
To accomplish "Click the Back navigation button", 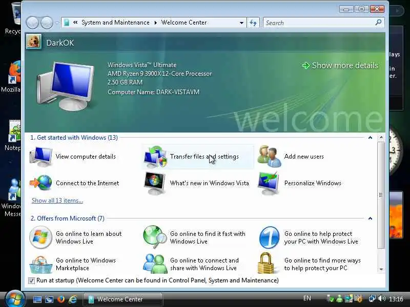I will tap(32, 23).
